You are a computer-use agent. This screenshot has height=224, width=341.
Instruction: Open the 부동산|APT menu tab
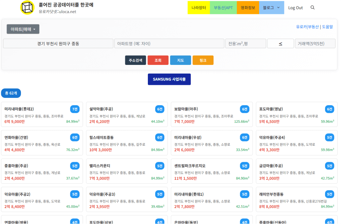coord(223,8)
